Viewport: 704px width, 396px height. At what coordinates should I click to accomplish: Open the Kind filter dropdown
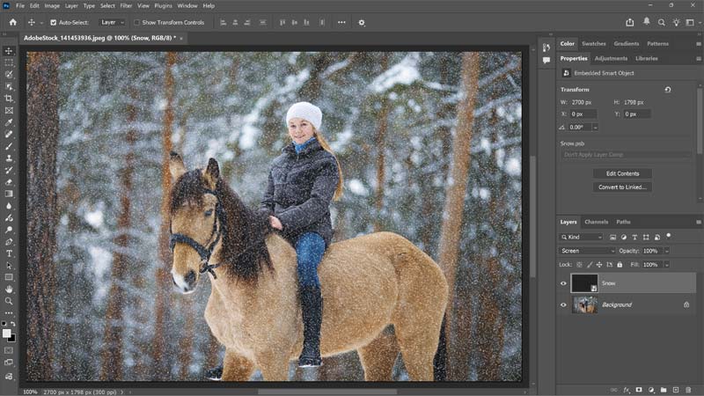click(582, 237)
